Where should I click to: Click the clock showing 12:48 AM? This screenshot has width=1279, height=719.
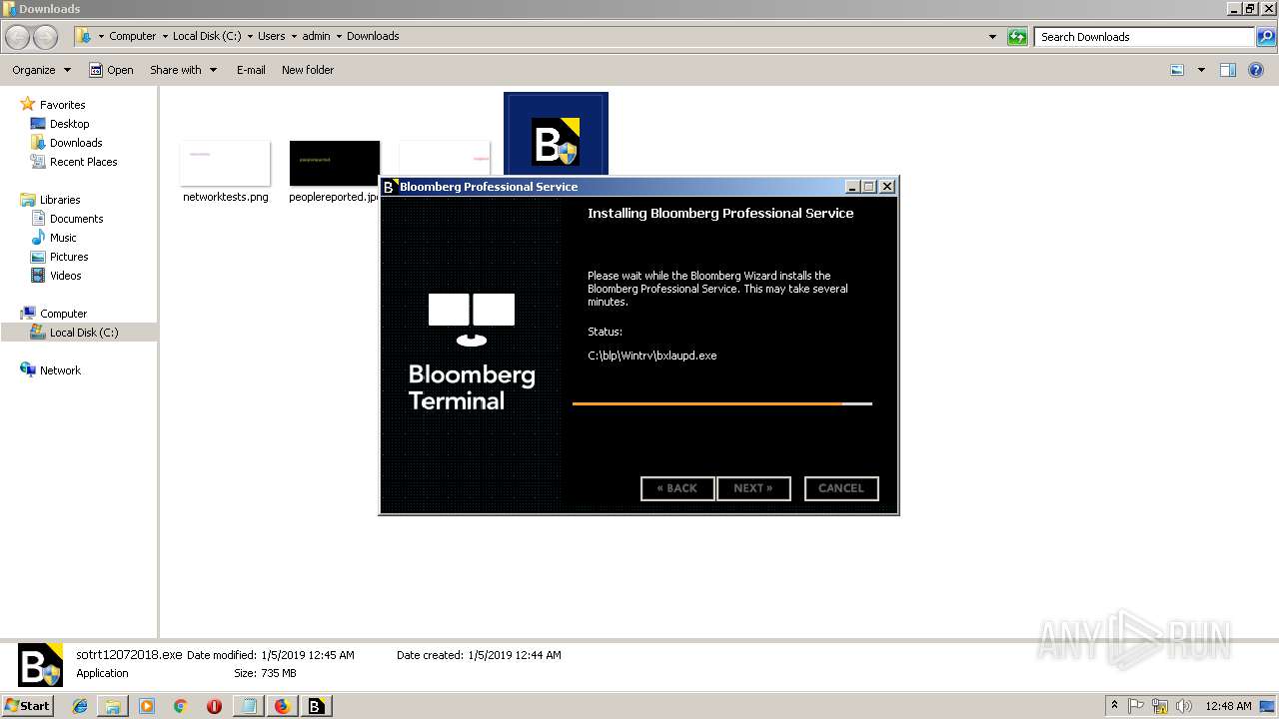pos(1228,706)
